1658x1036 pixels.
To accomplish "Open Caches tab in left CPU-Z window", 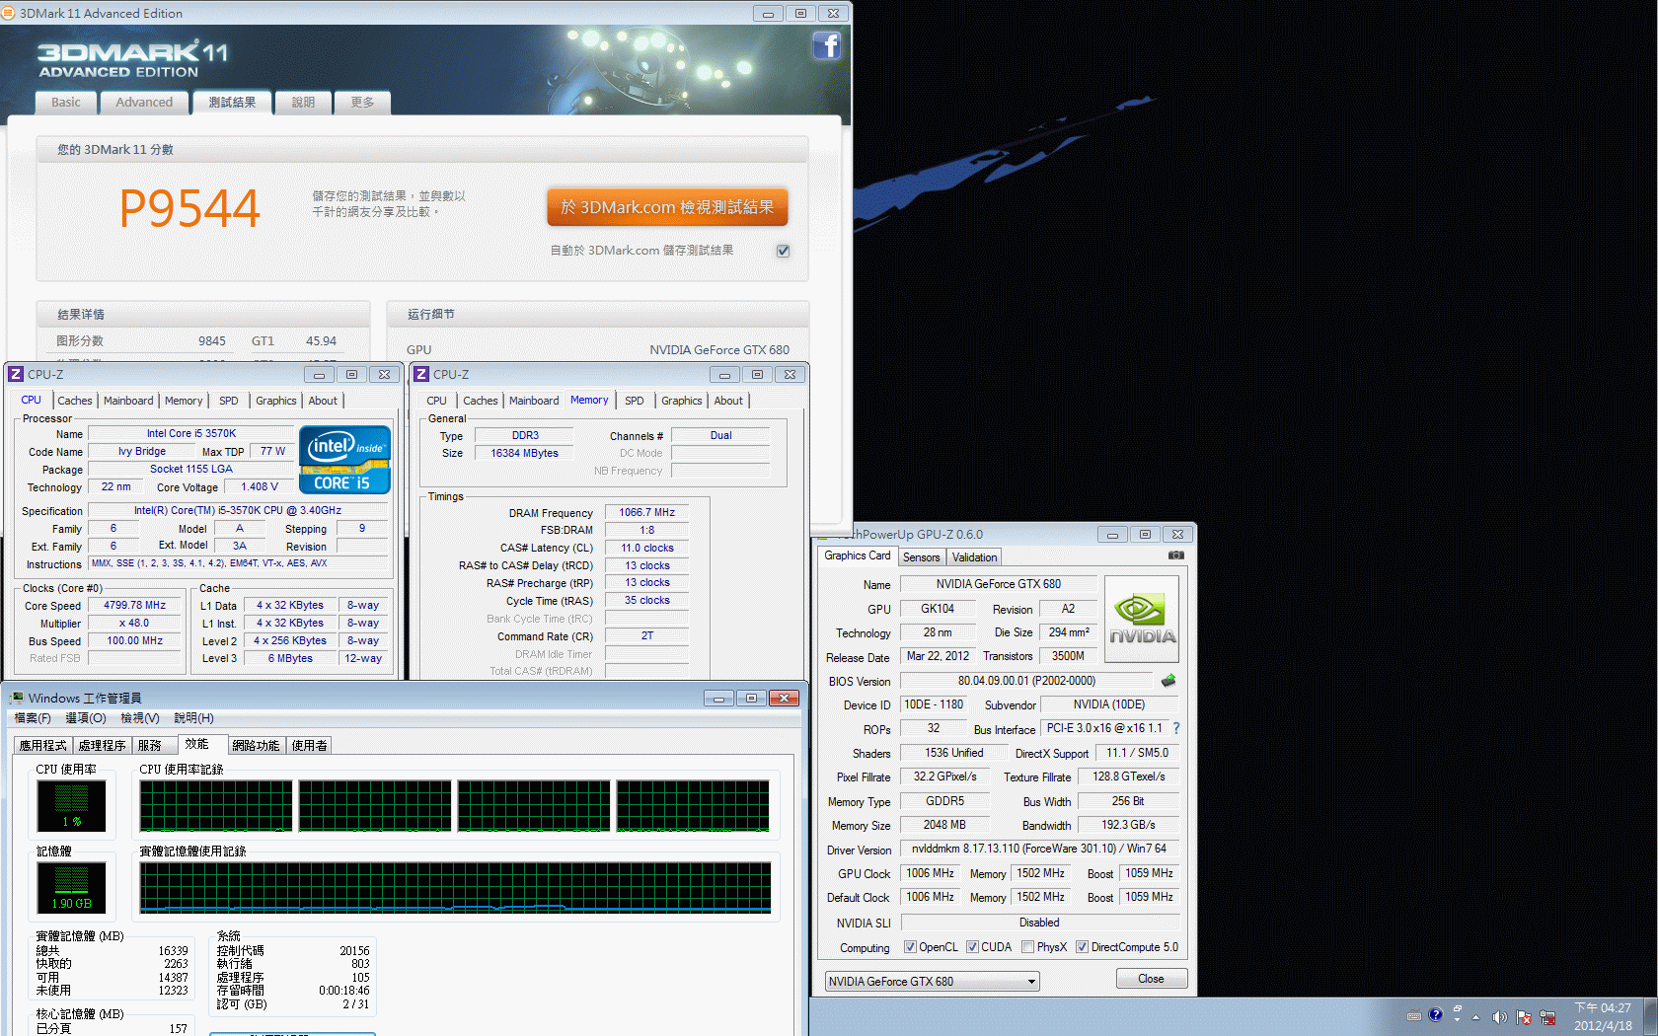I will point(75,401).
